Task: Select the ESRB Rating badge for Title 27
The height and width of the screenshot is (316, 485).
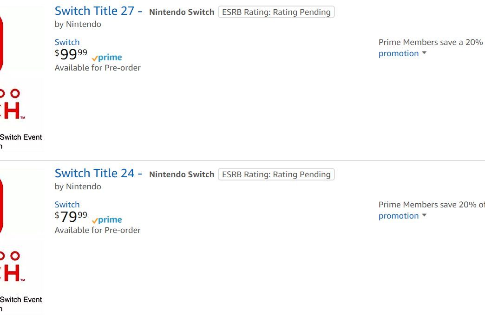Action: pos(276,12)
